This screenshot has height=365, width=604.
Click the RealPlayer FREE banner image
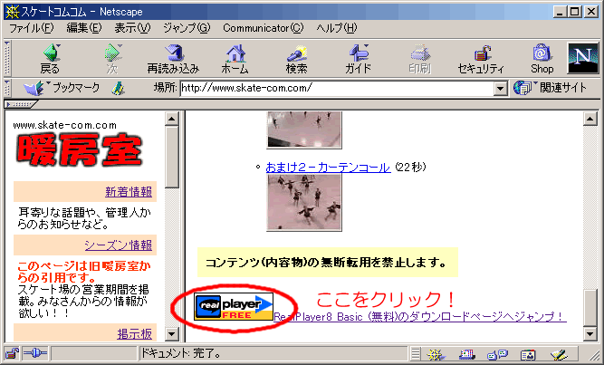[x=234, y=306]
